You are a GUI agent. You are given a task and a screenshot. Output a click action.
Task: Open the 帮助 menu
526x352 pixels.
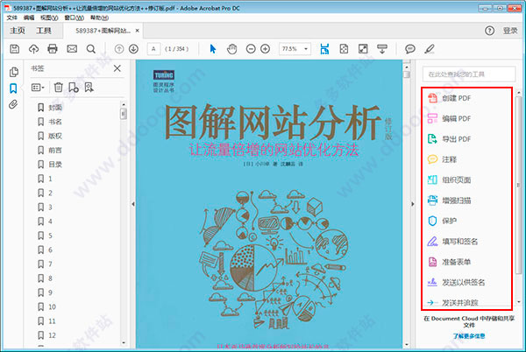pyautogui.click(x=99, y=18)
